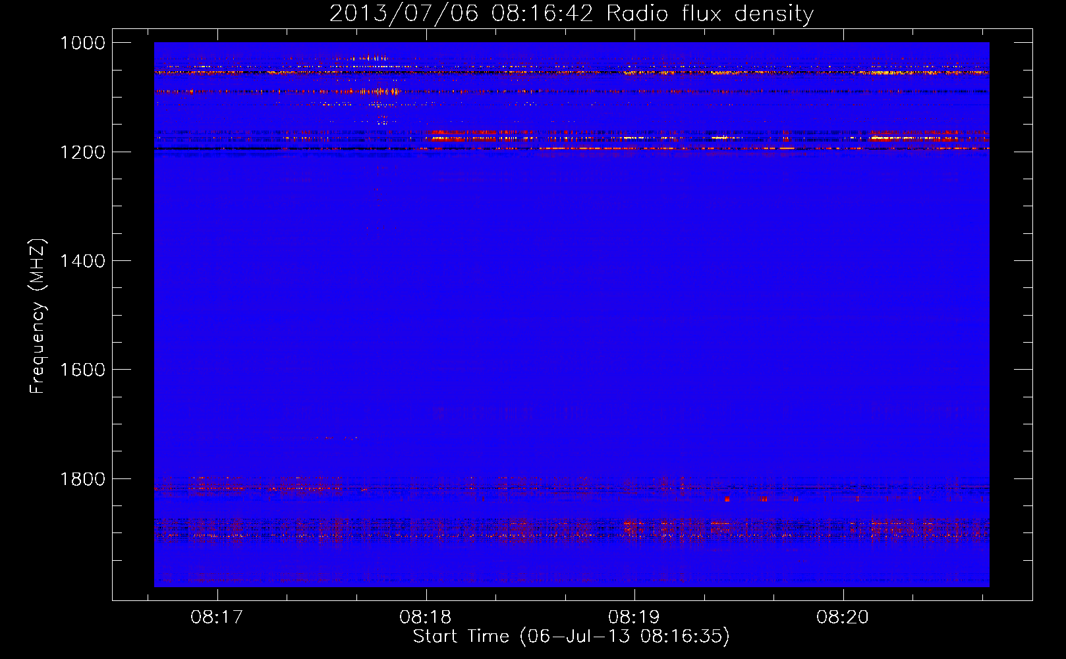Viewport: 1066px width, 659px height.
Task: Click the "Start Time (06-Jul-13 08:16:35)" label
Action: (x=571, y=637)
